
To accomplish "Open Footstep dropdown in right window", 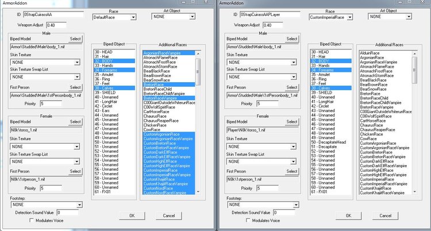I will coord(263,205).
